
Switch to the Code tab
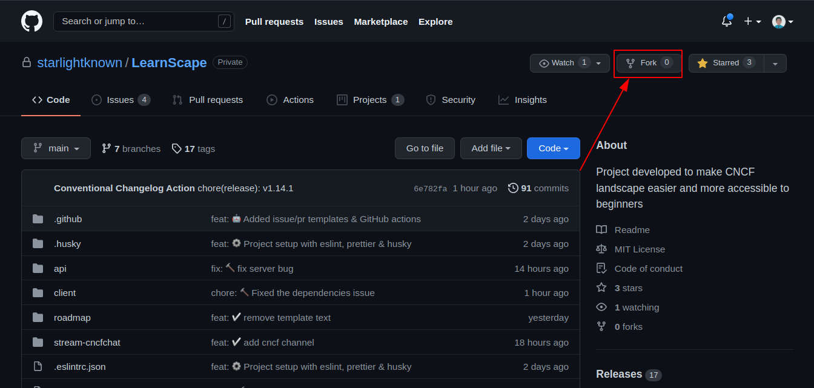51,100
